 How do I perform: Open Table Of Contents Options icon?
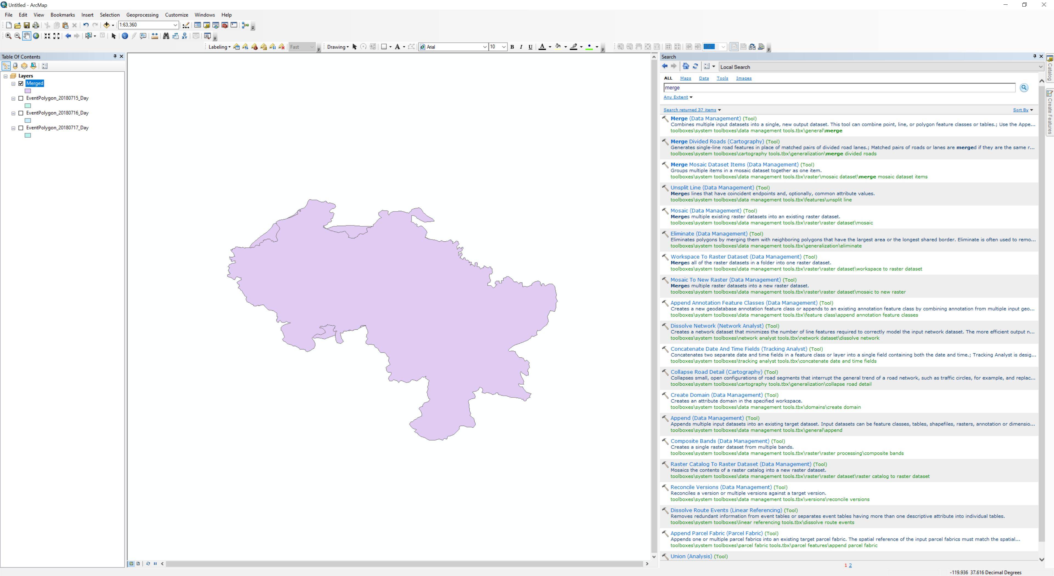pyautogui.click(x=45, y=66)
